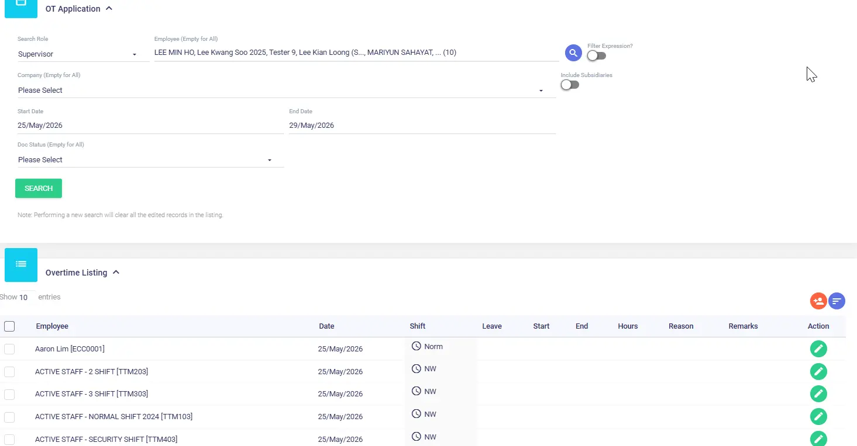Click clock icon in TTM403 row

(x=417, y=437)
